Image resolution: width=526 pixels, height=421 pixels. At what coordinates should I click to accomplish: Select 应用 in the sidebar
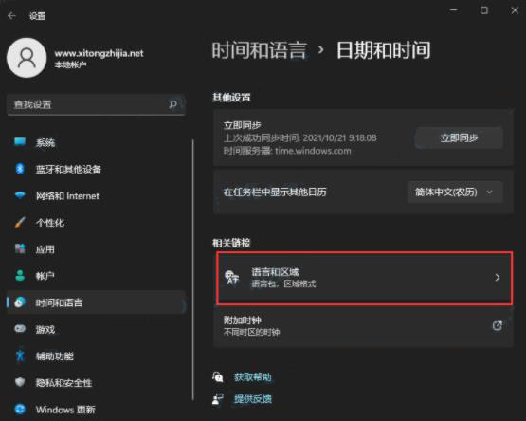click(x=96, y=249)
